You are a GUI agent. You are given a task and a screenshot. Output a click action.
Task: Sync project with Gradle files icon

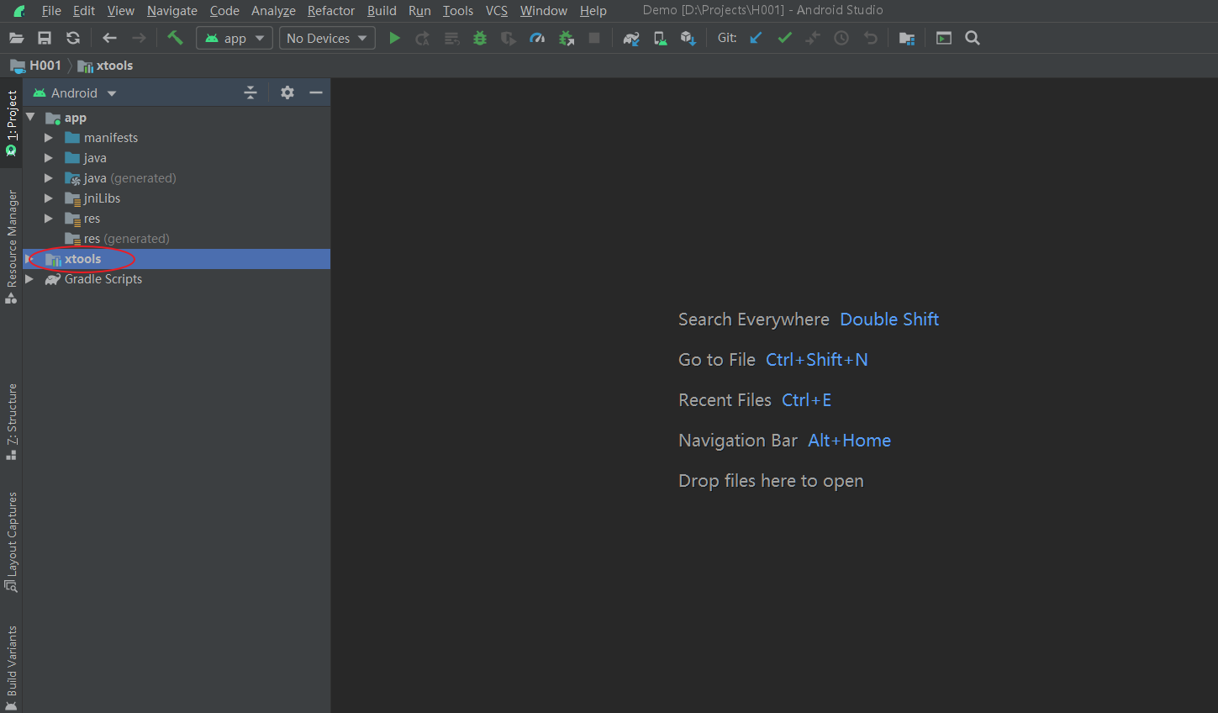pos(631,38)
